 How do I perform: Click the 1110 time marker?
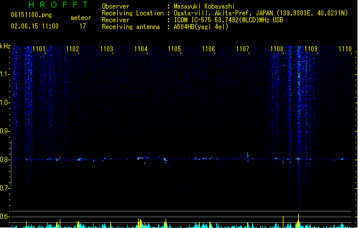point(345,49)
